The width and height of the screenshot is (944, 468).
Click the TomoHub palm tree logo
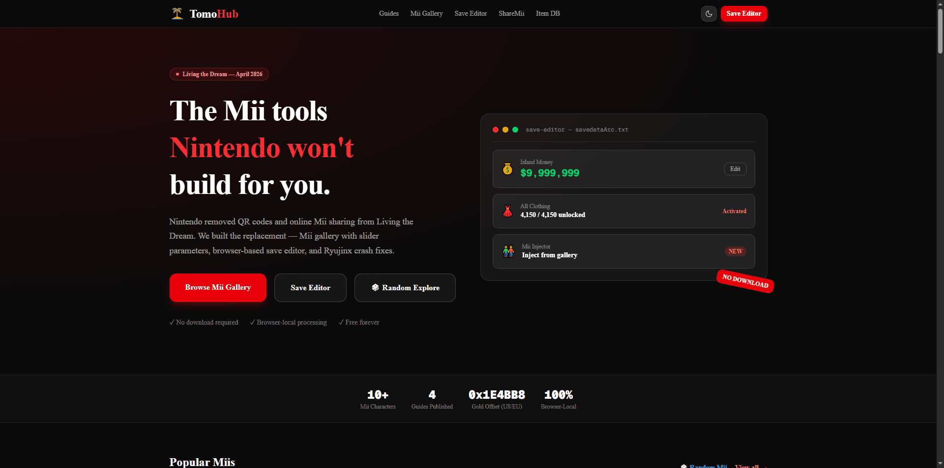177,13
